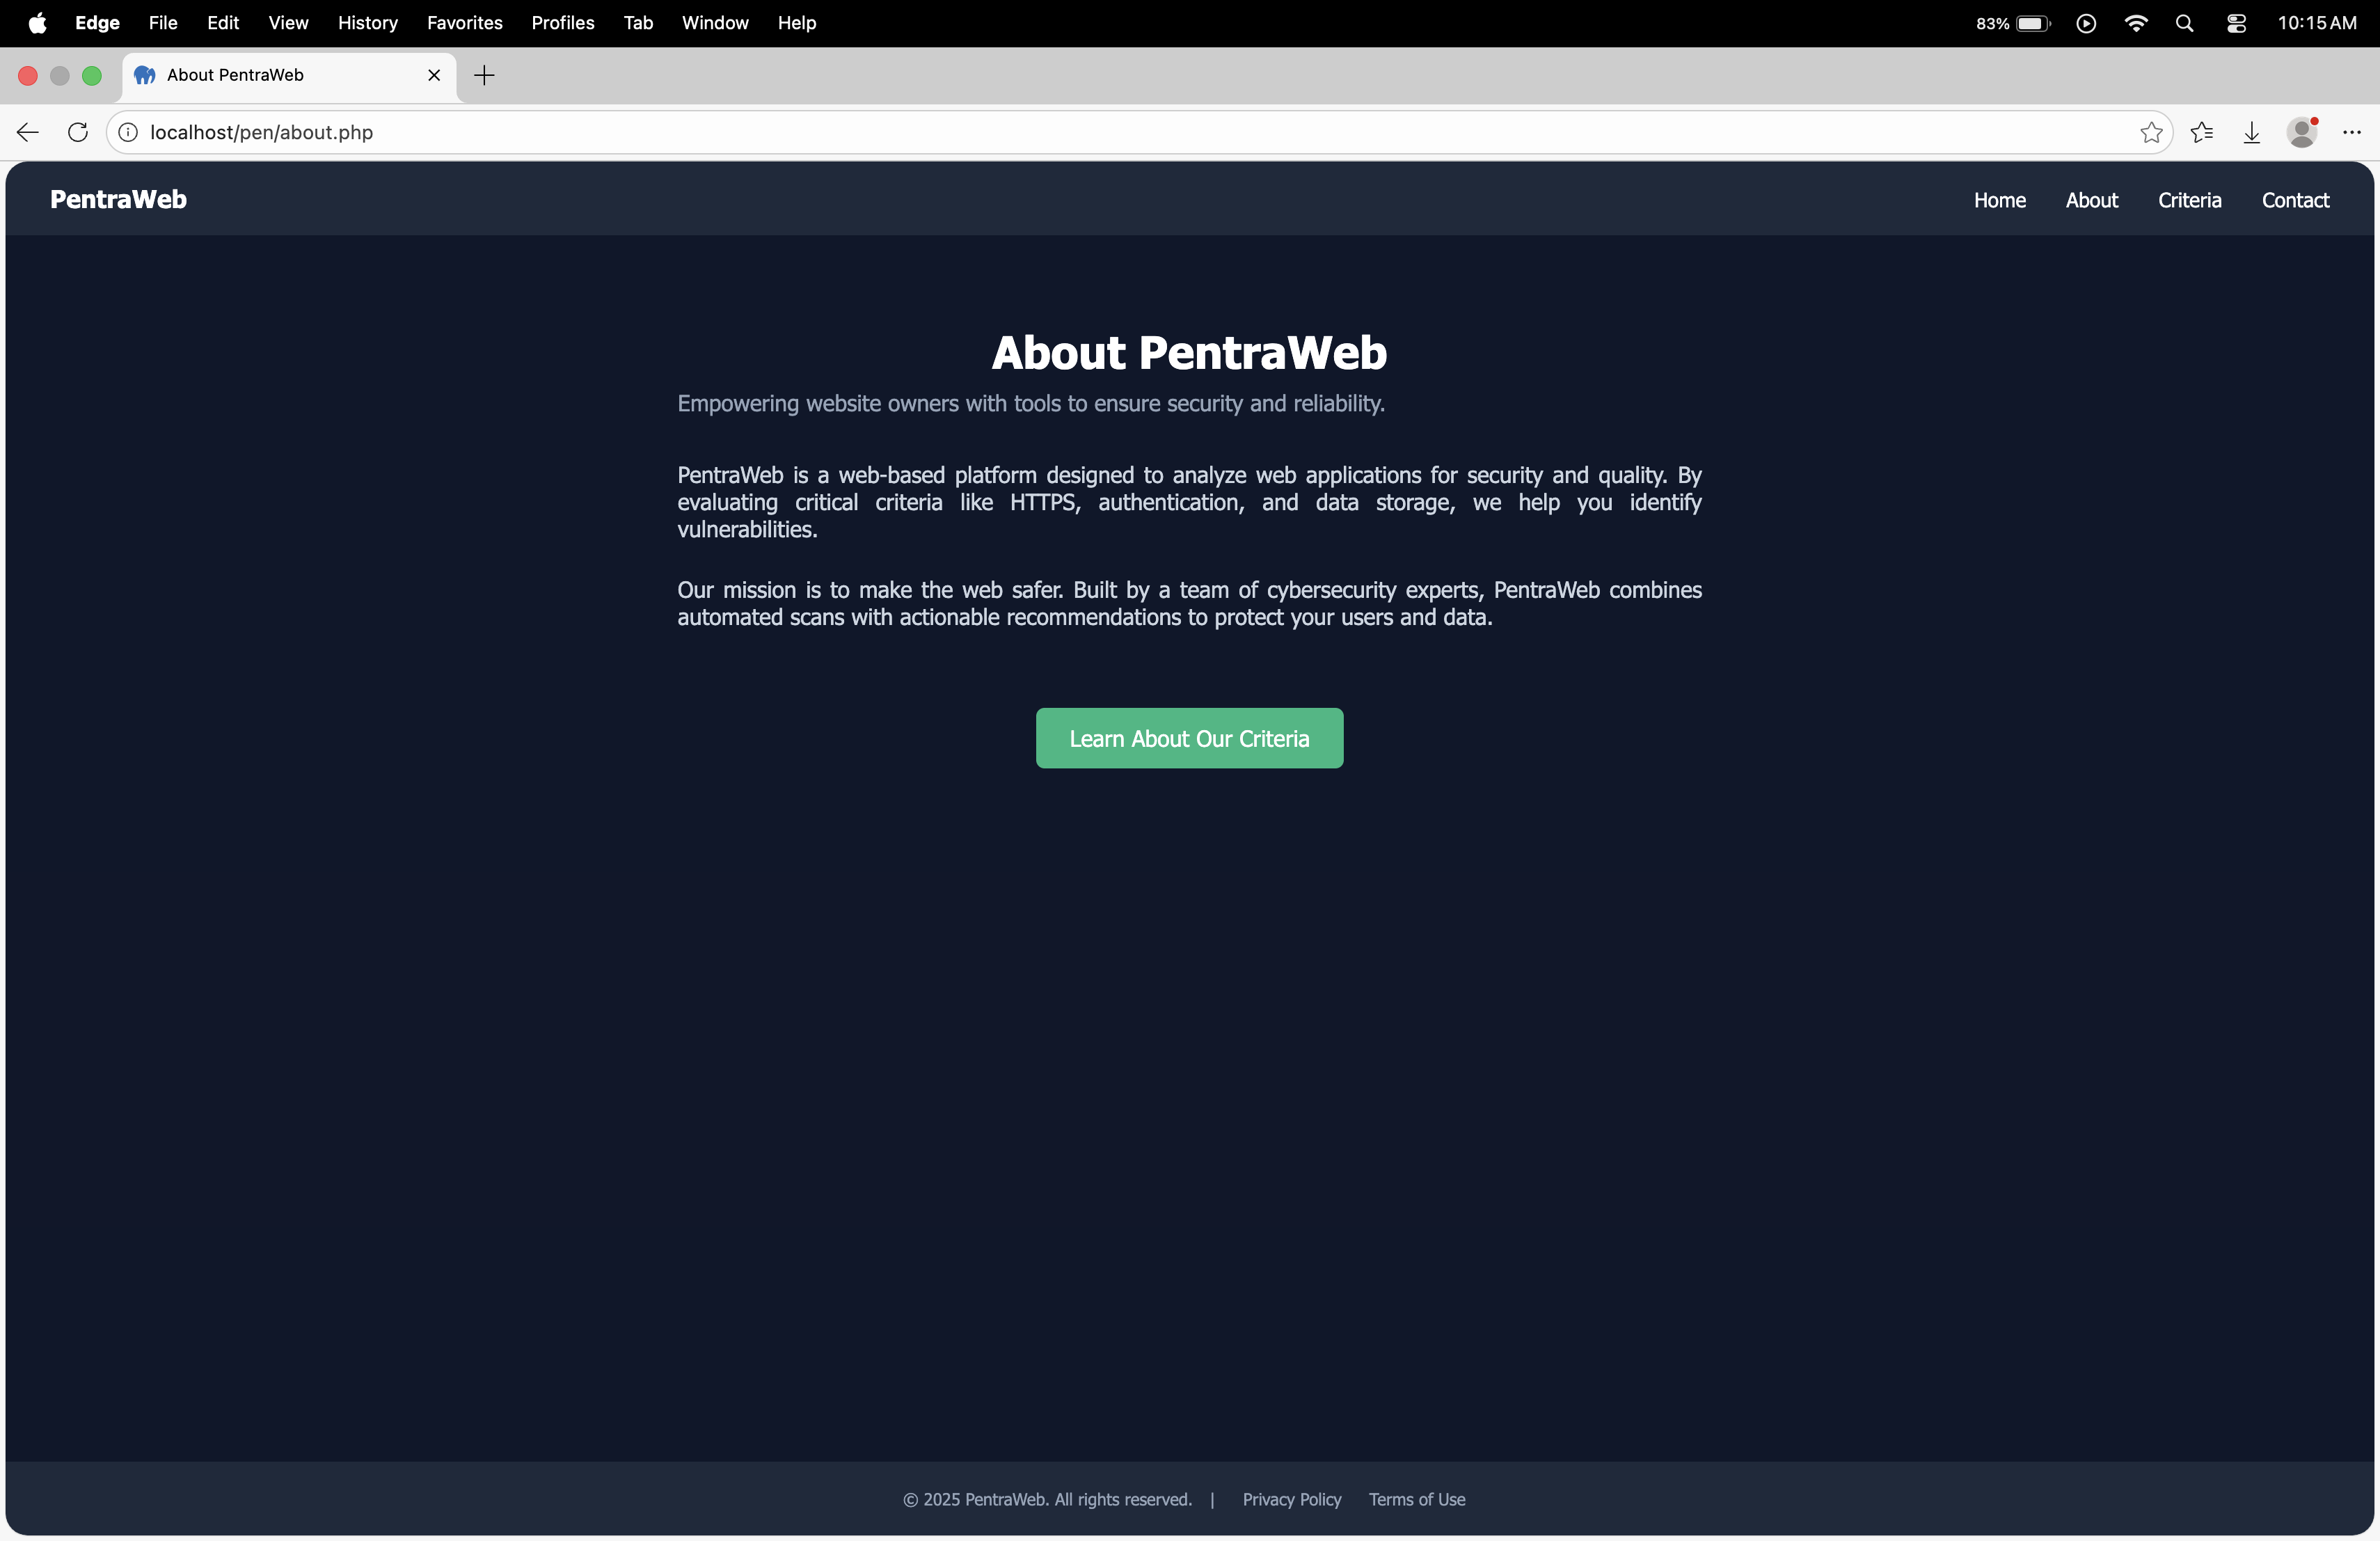Open the Contact nav link

pyautogui.click(x=2295, y=200)
